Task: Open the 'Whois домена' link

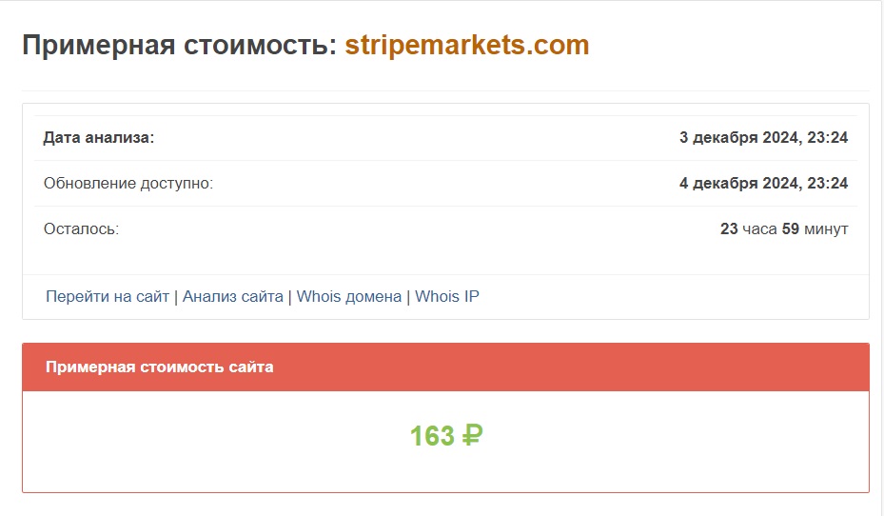Action: [349, 296]
